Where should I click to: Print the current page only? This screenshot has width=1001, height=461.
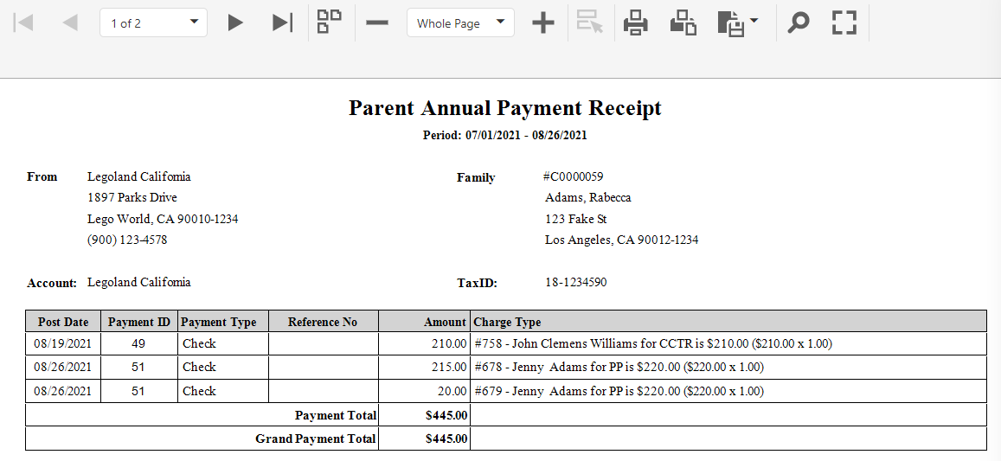(x=683, y=22)
